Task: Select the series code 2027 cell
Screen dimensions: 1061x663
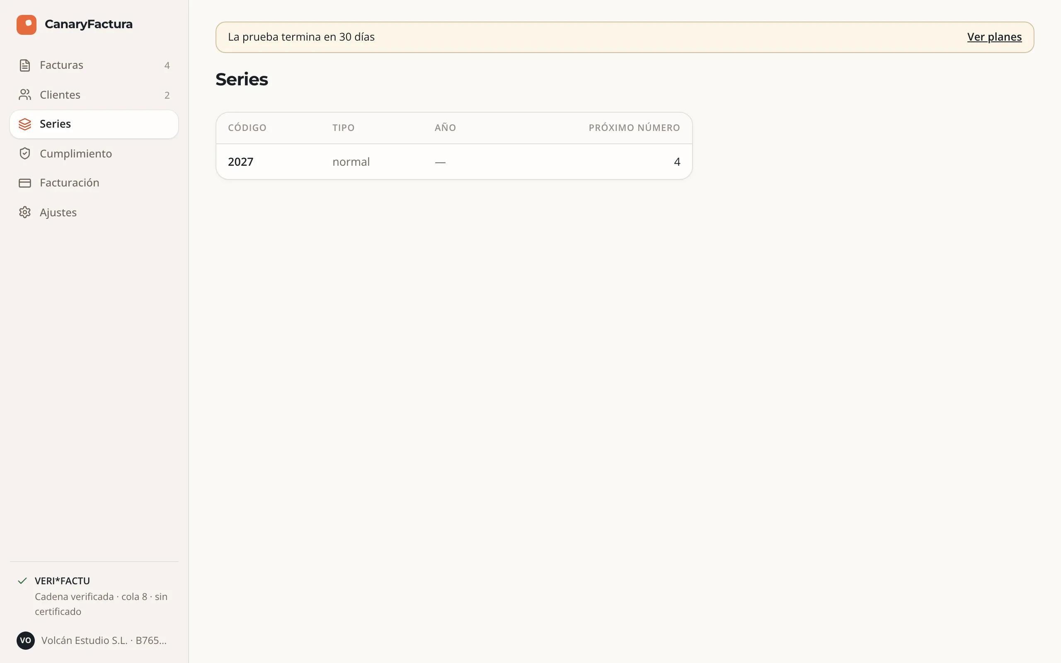Action: click(241, 162)
